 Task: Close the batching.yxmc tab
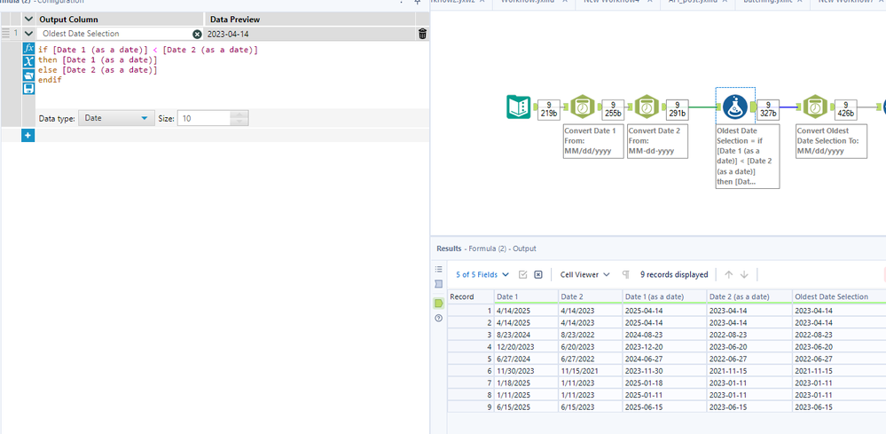pos(798,2)
